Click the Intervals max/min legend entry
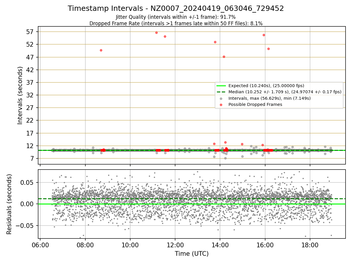The image size is (352, 264). coord(270,98)
